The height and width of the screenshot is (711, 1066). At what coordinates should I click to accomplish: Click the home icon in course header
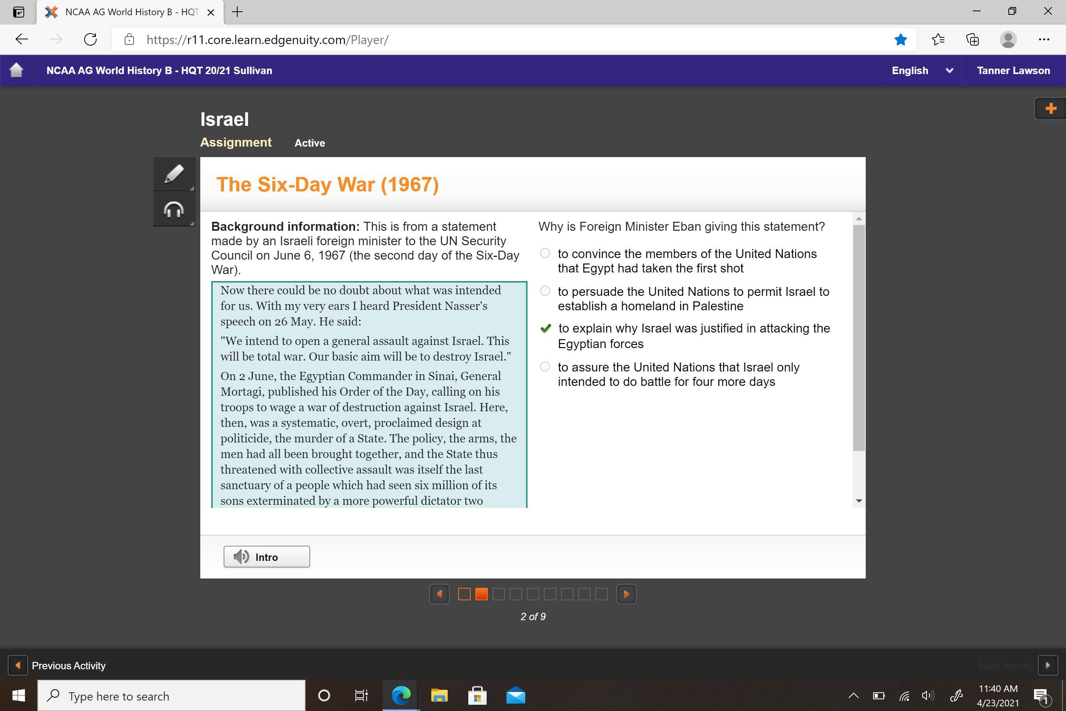[16, 70]
